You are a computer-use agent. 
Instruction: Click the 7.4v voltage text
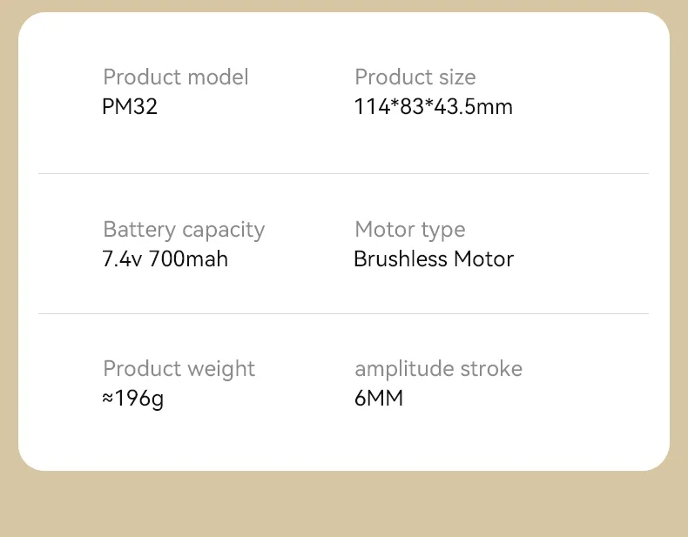click(122, 259)
